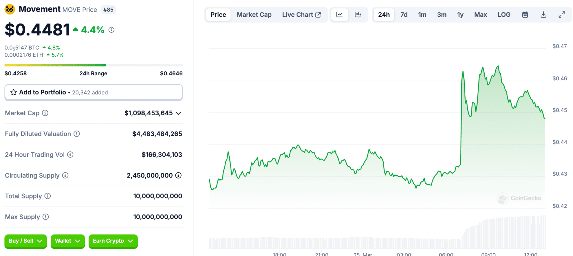
Task: Click the $1,098,453,645 market cap value
Action: tap(149, 113)
